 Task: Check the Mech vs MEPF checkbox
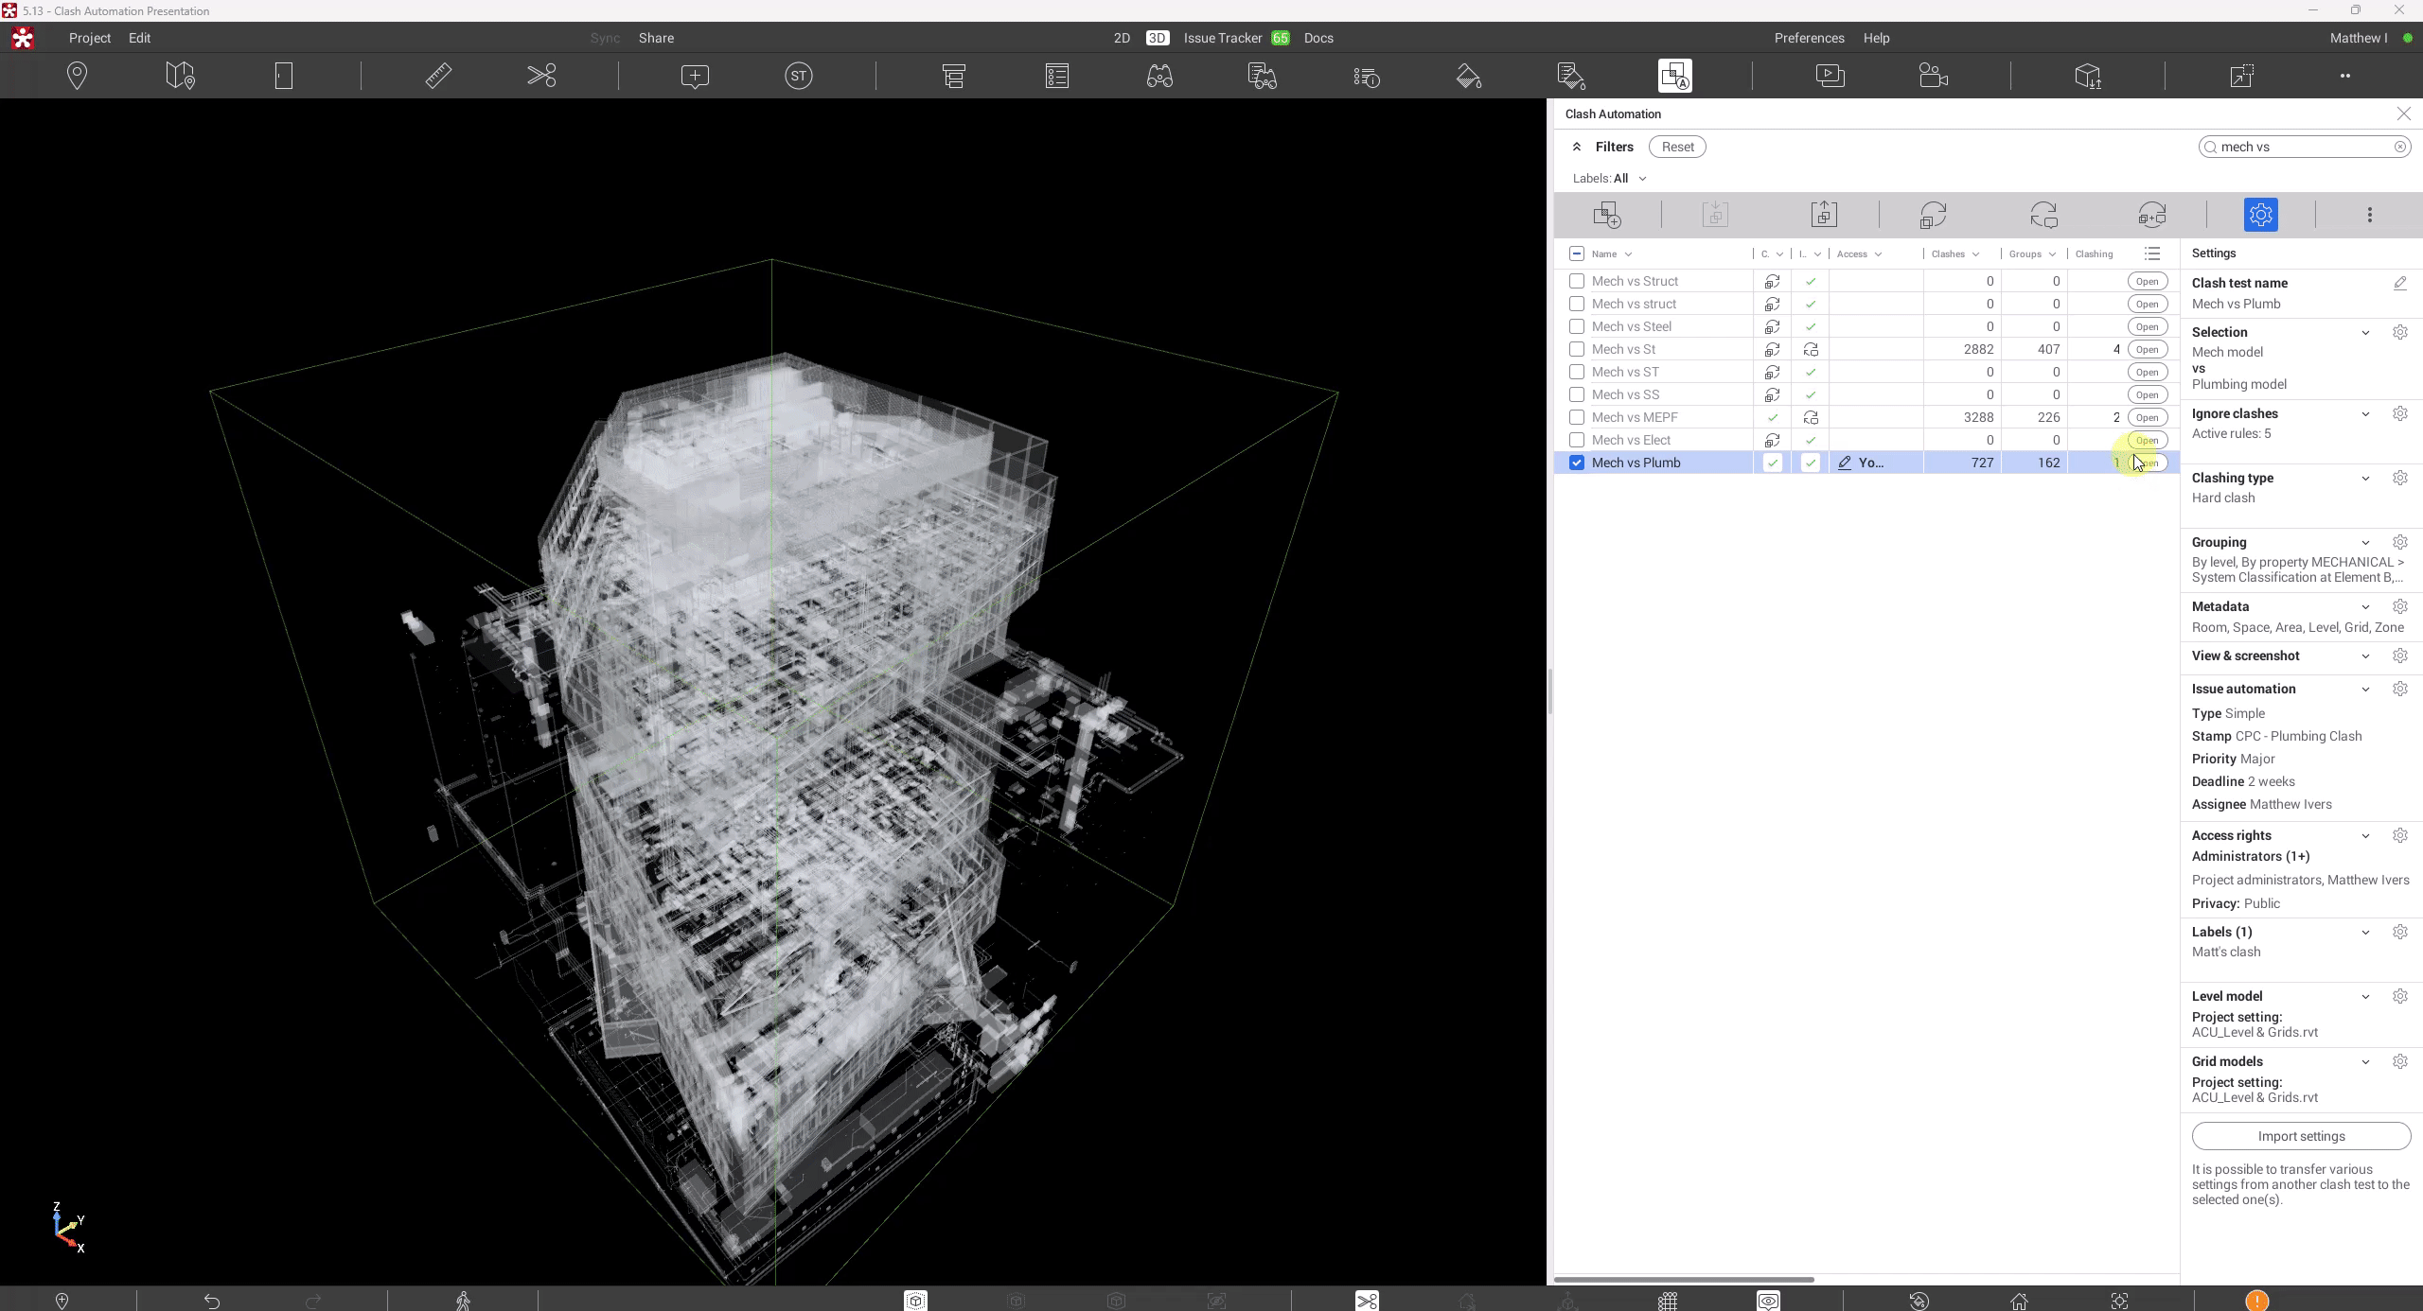[1577, 417]
